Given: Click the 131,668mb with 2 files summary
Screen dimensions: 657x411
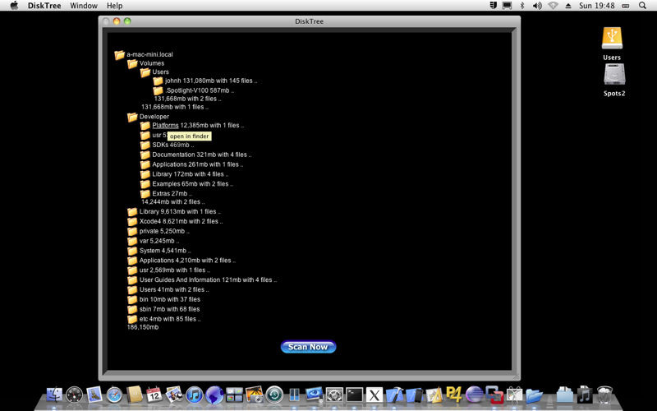Looking at the screenshot, I should (x=188, y=99).
